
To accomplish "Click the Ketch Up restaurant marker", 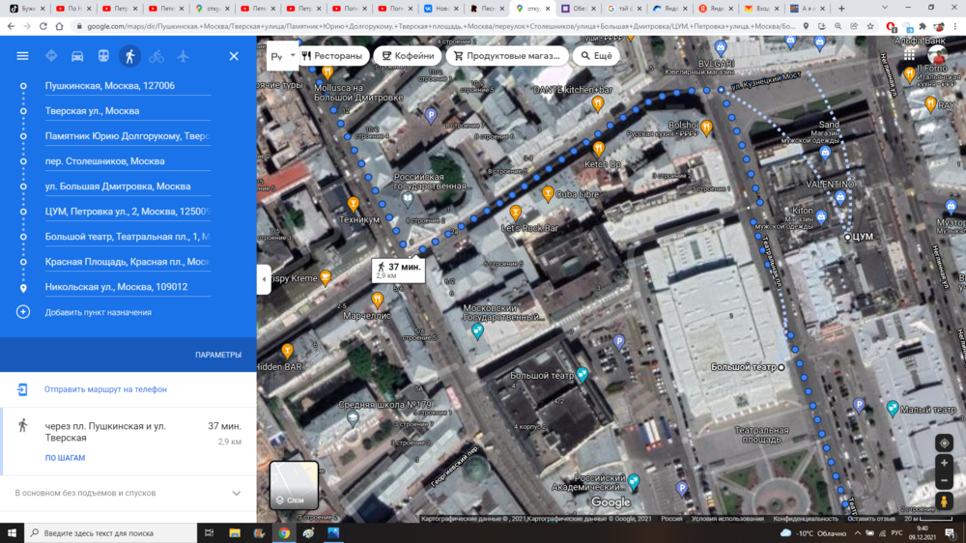I will tap(598, 149).
